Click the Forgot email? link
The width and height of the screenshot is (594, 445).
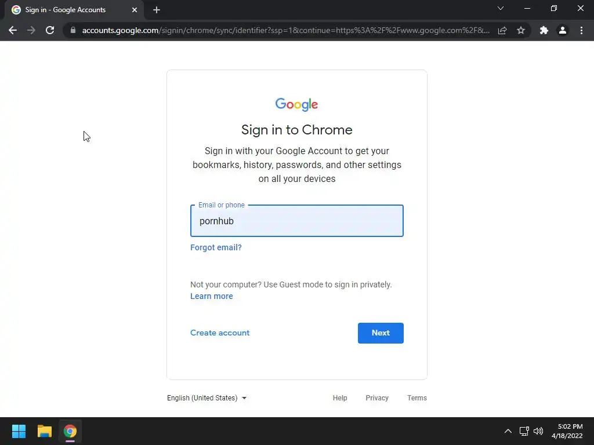pos(216,247)
